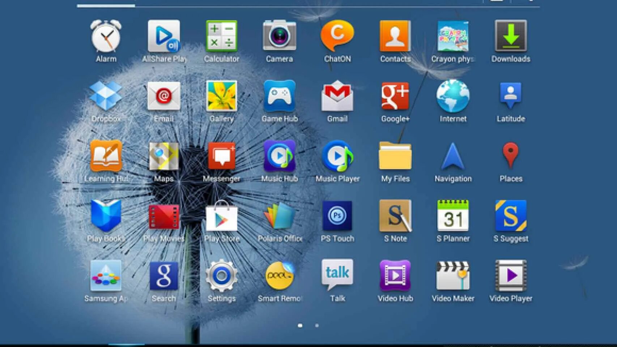Image resolution: width=617 pixels, height=347 pixels.
Task: Open the Gallery app
Action: click(x=222, y=96)
